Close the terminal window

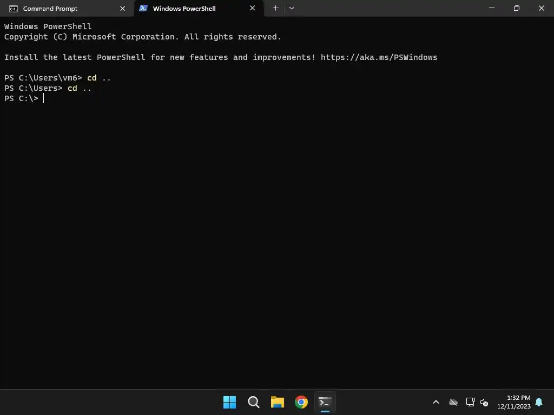pyautogui.click(x=541, y=8)
